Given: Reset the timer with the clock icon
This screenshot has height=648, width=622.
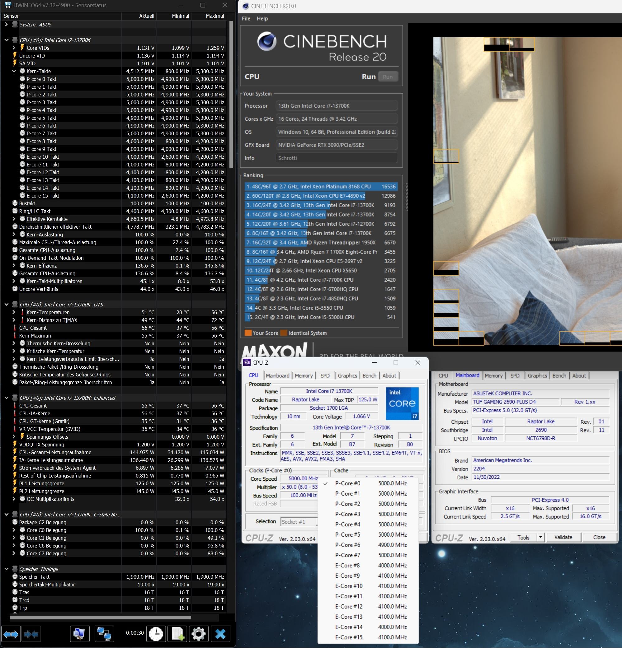Looking at the screenshot, I should tap(156, 634).
